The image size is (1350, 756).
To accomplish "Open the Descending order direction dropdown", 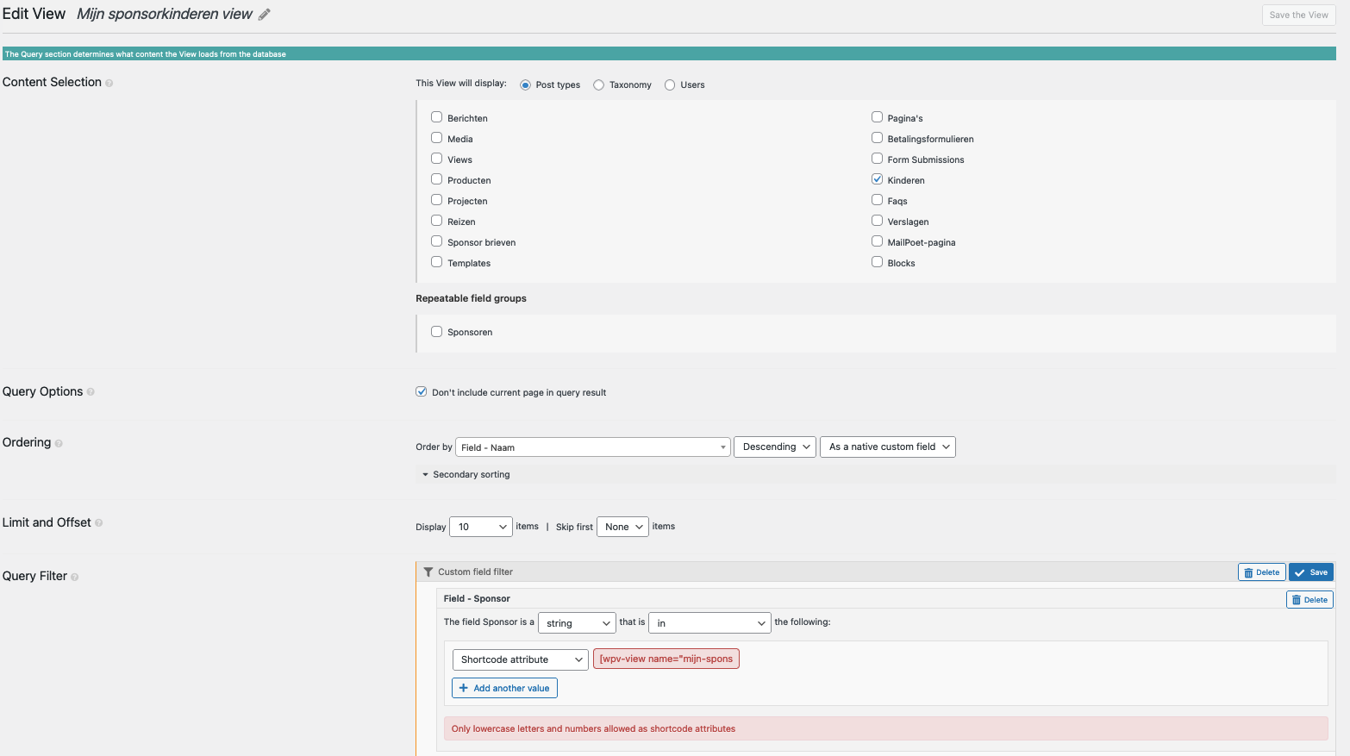I will (x=774, y=447).
